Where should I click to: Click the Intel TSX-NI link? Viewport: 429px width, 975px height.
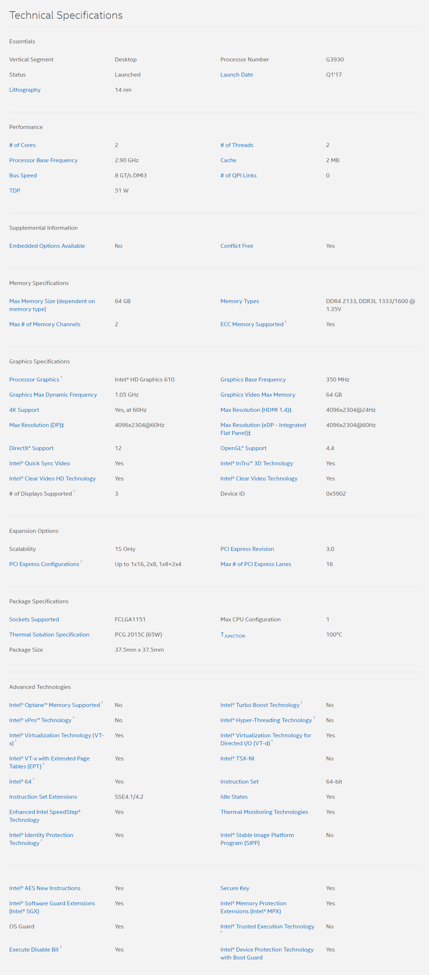pyautogui.click(x=237, y=758)
